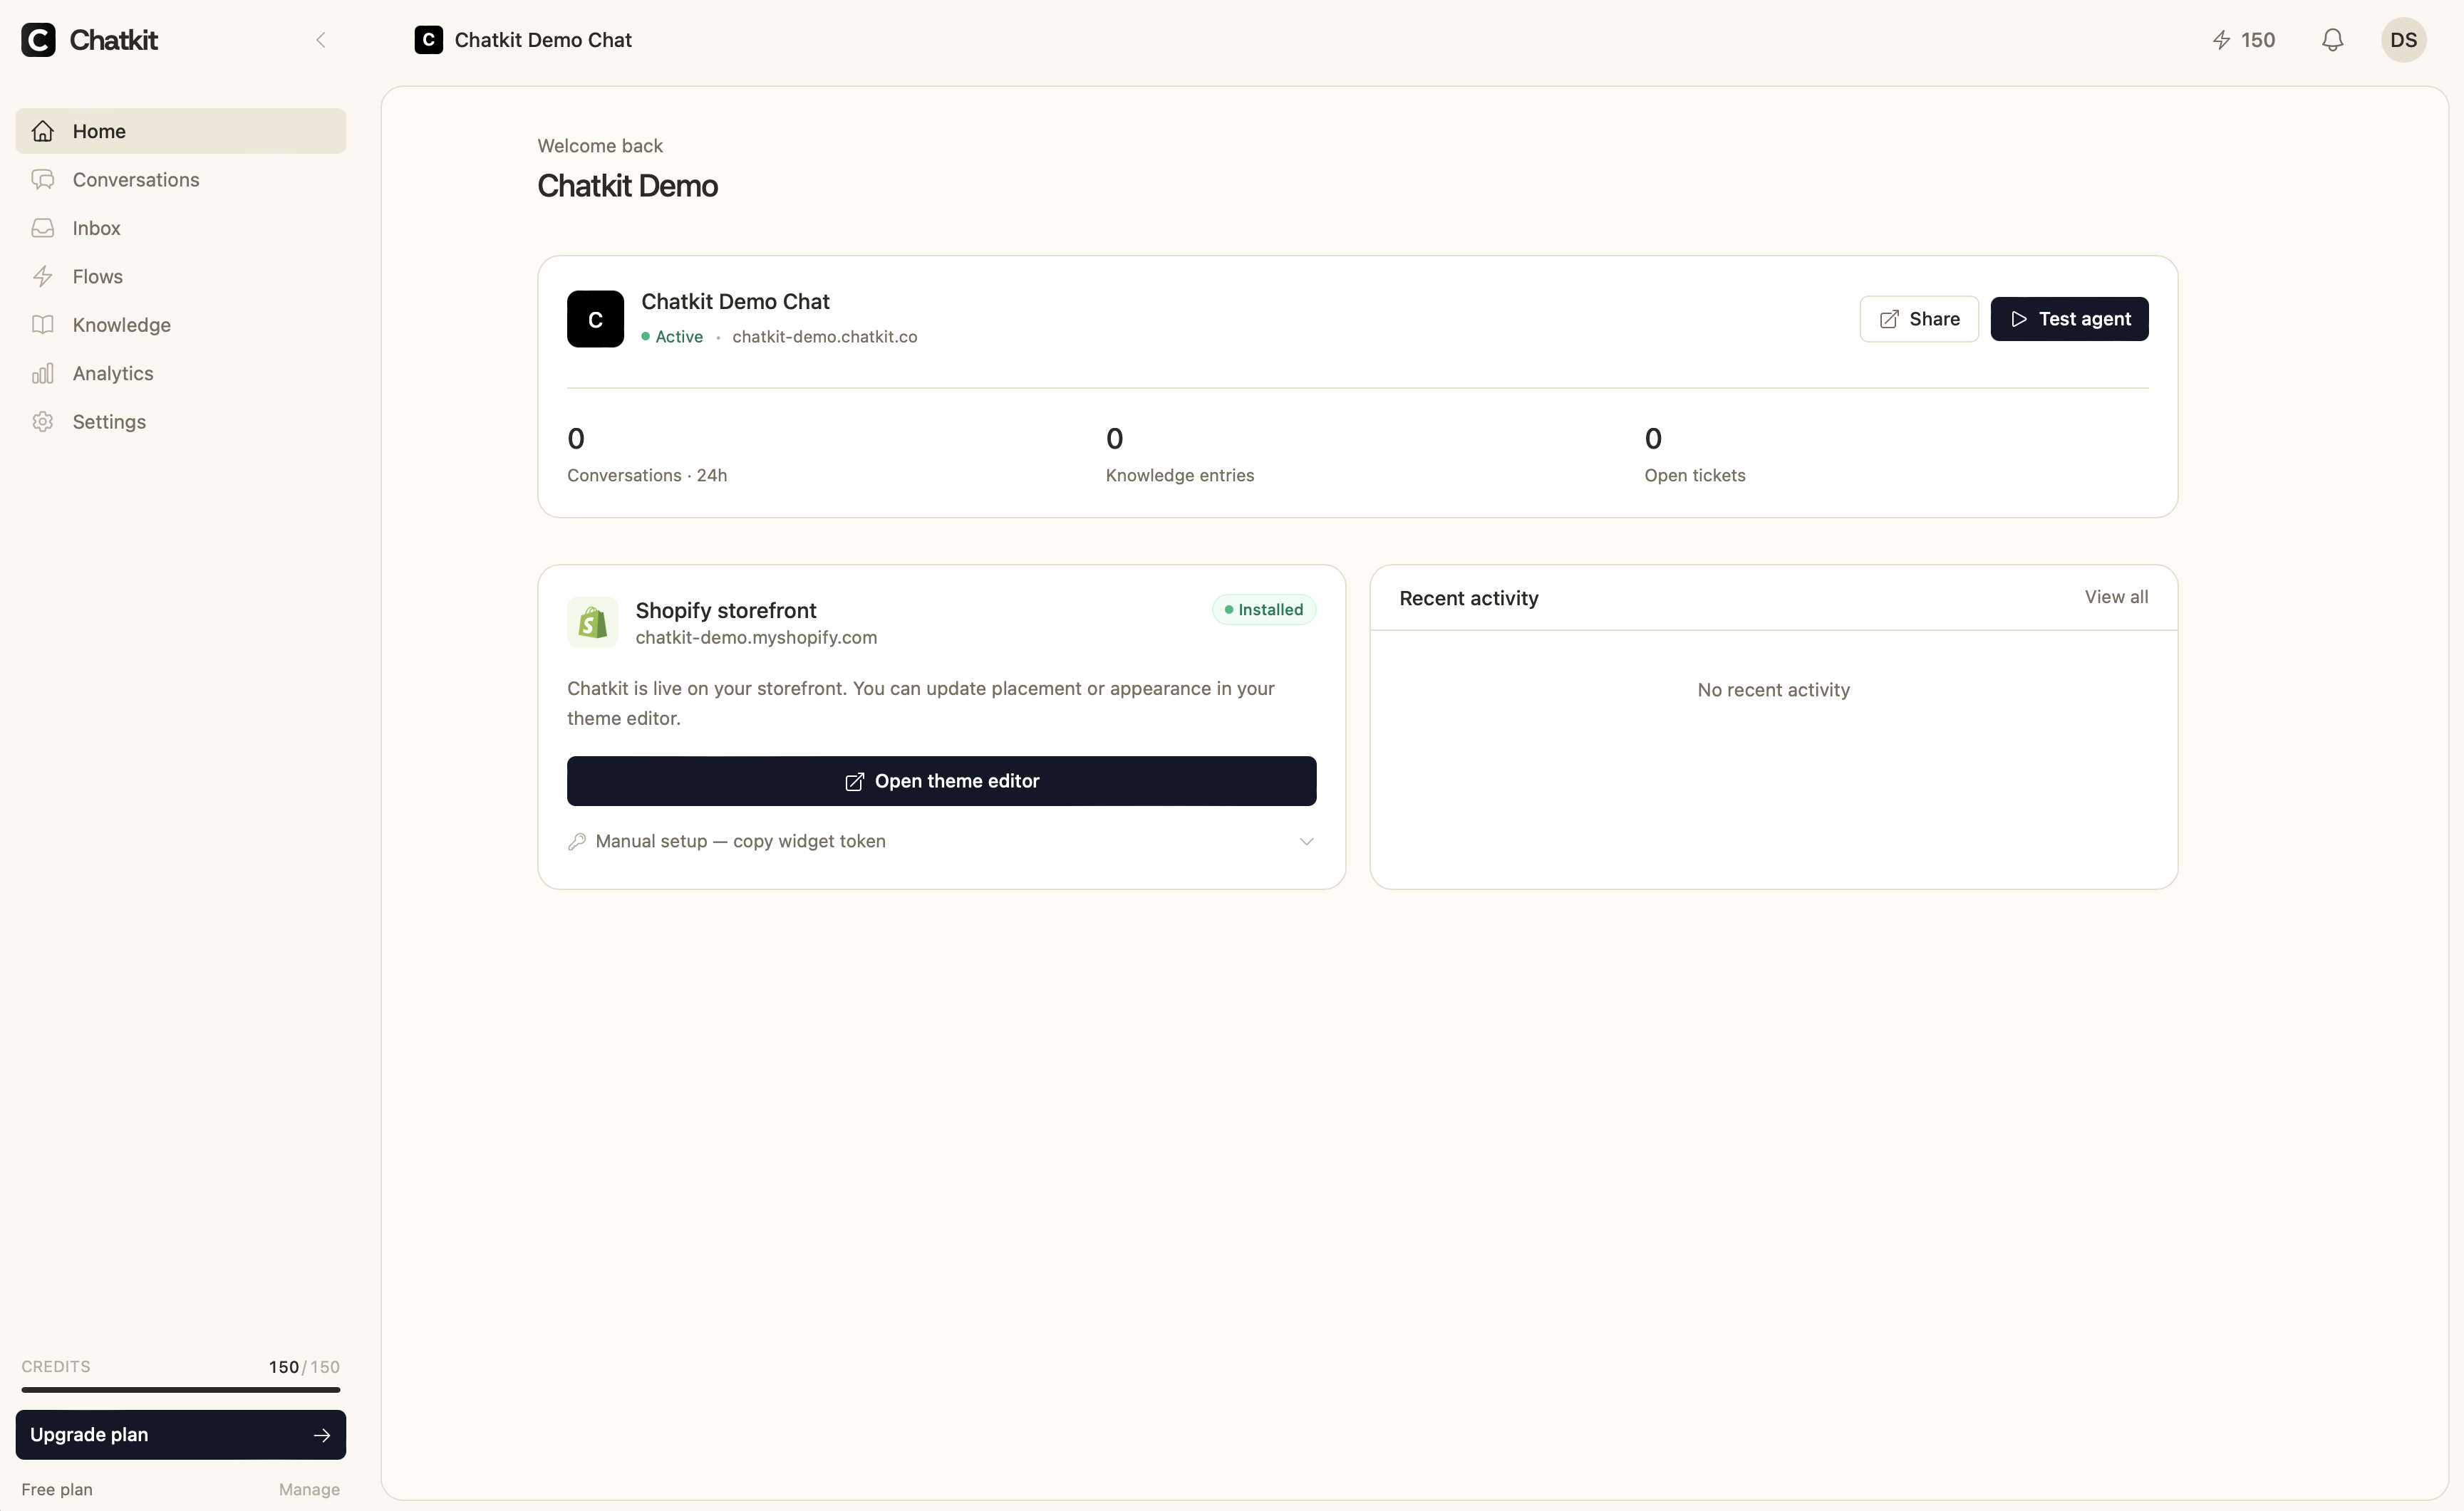Click the Chatkit logo icon in sidebar
This screenshot has width=2464, height=1511.
tap(38, 40)
